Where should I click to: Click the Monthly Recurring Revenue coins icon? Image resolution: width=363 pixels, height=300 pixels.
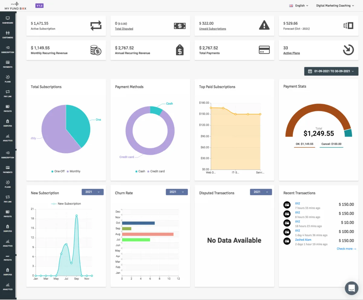coord(96,50)
